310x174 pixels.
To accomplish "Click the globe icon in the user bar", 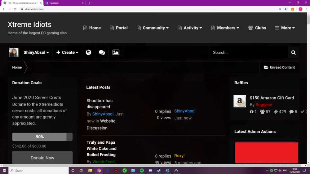I will tap(88, 53).
